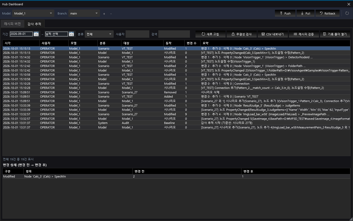Expand the Branch dropdown showing main
This screenshot has height=221, width=353.
click(x=84, y=13)
